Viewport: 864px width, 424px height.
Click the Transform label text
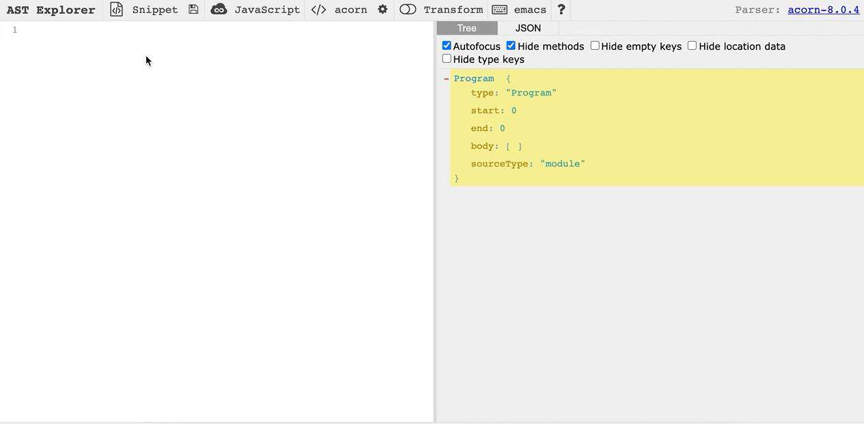453,10
